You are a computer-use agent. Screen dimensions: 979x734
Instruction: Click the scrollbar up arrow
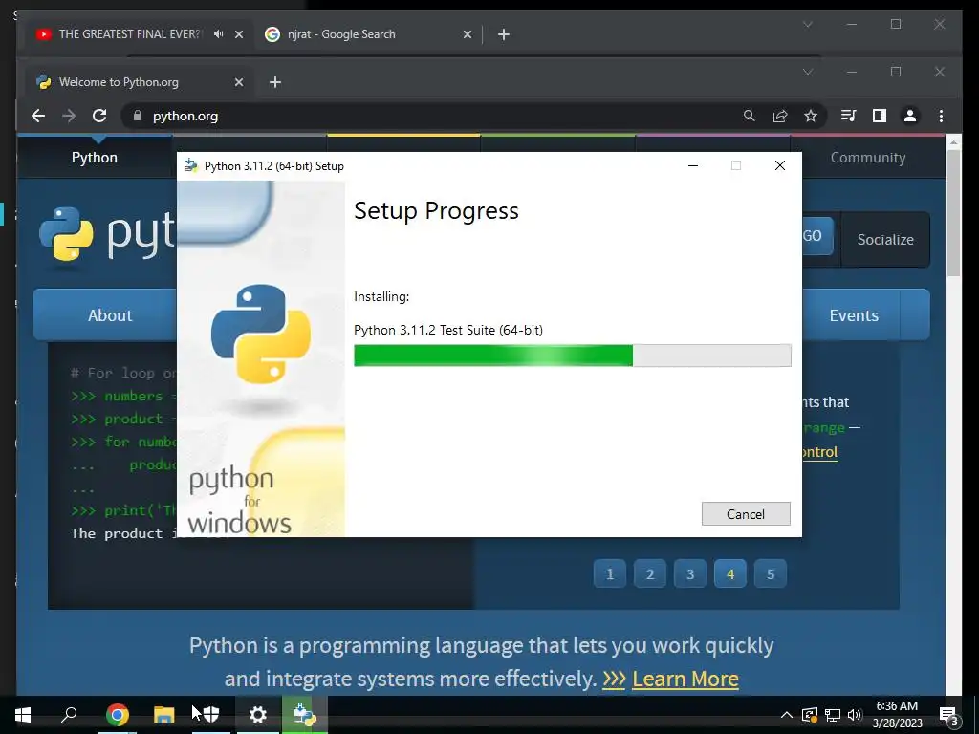coord(953,142)
